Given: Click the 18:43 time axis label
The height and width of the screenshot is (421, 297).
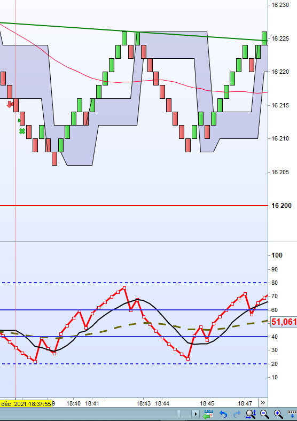Looking at the screenshot, I should tap(143, 403).
